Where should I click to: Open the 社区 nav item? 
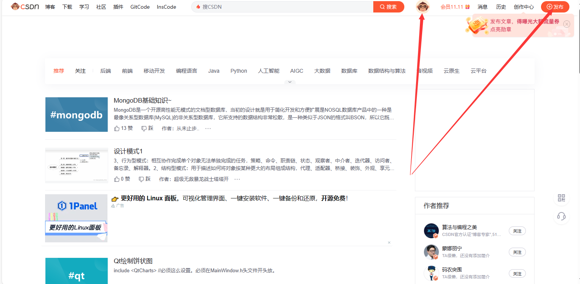click(101, 7)
